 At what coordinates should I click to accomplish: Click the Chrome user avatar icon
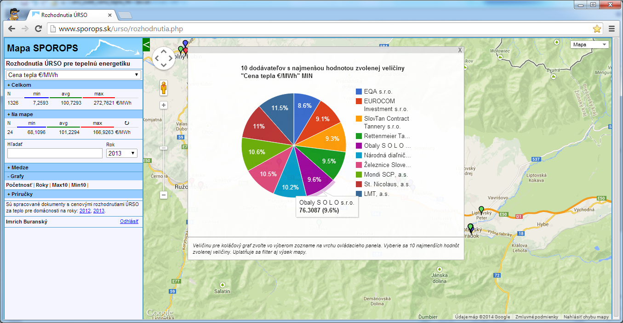click(x=14, y=13)
